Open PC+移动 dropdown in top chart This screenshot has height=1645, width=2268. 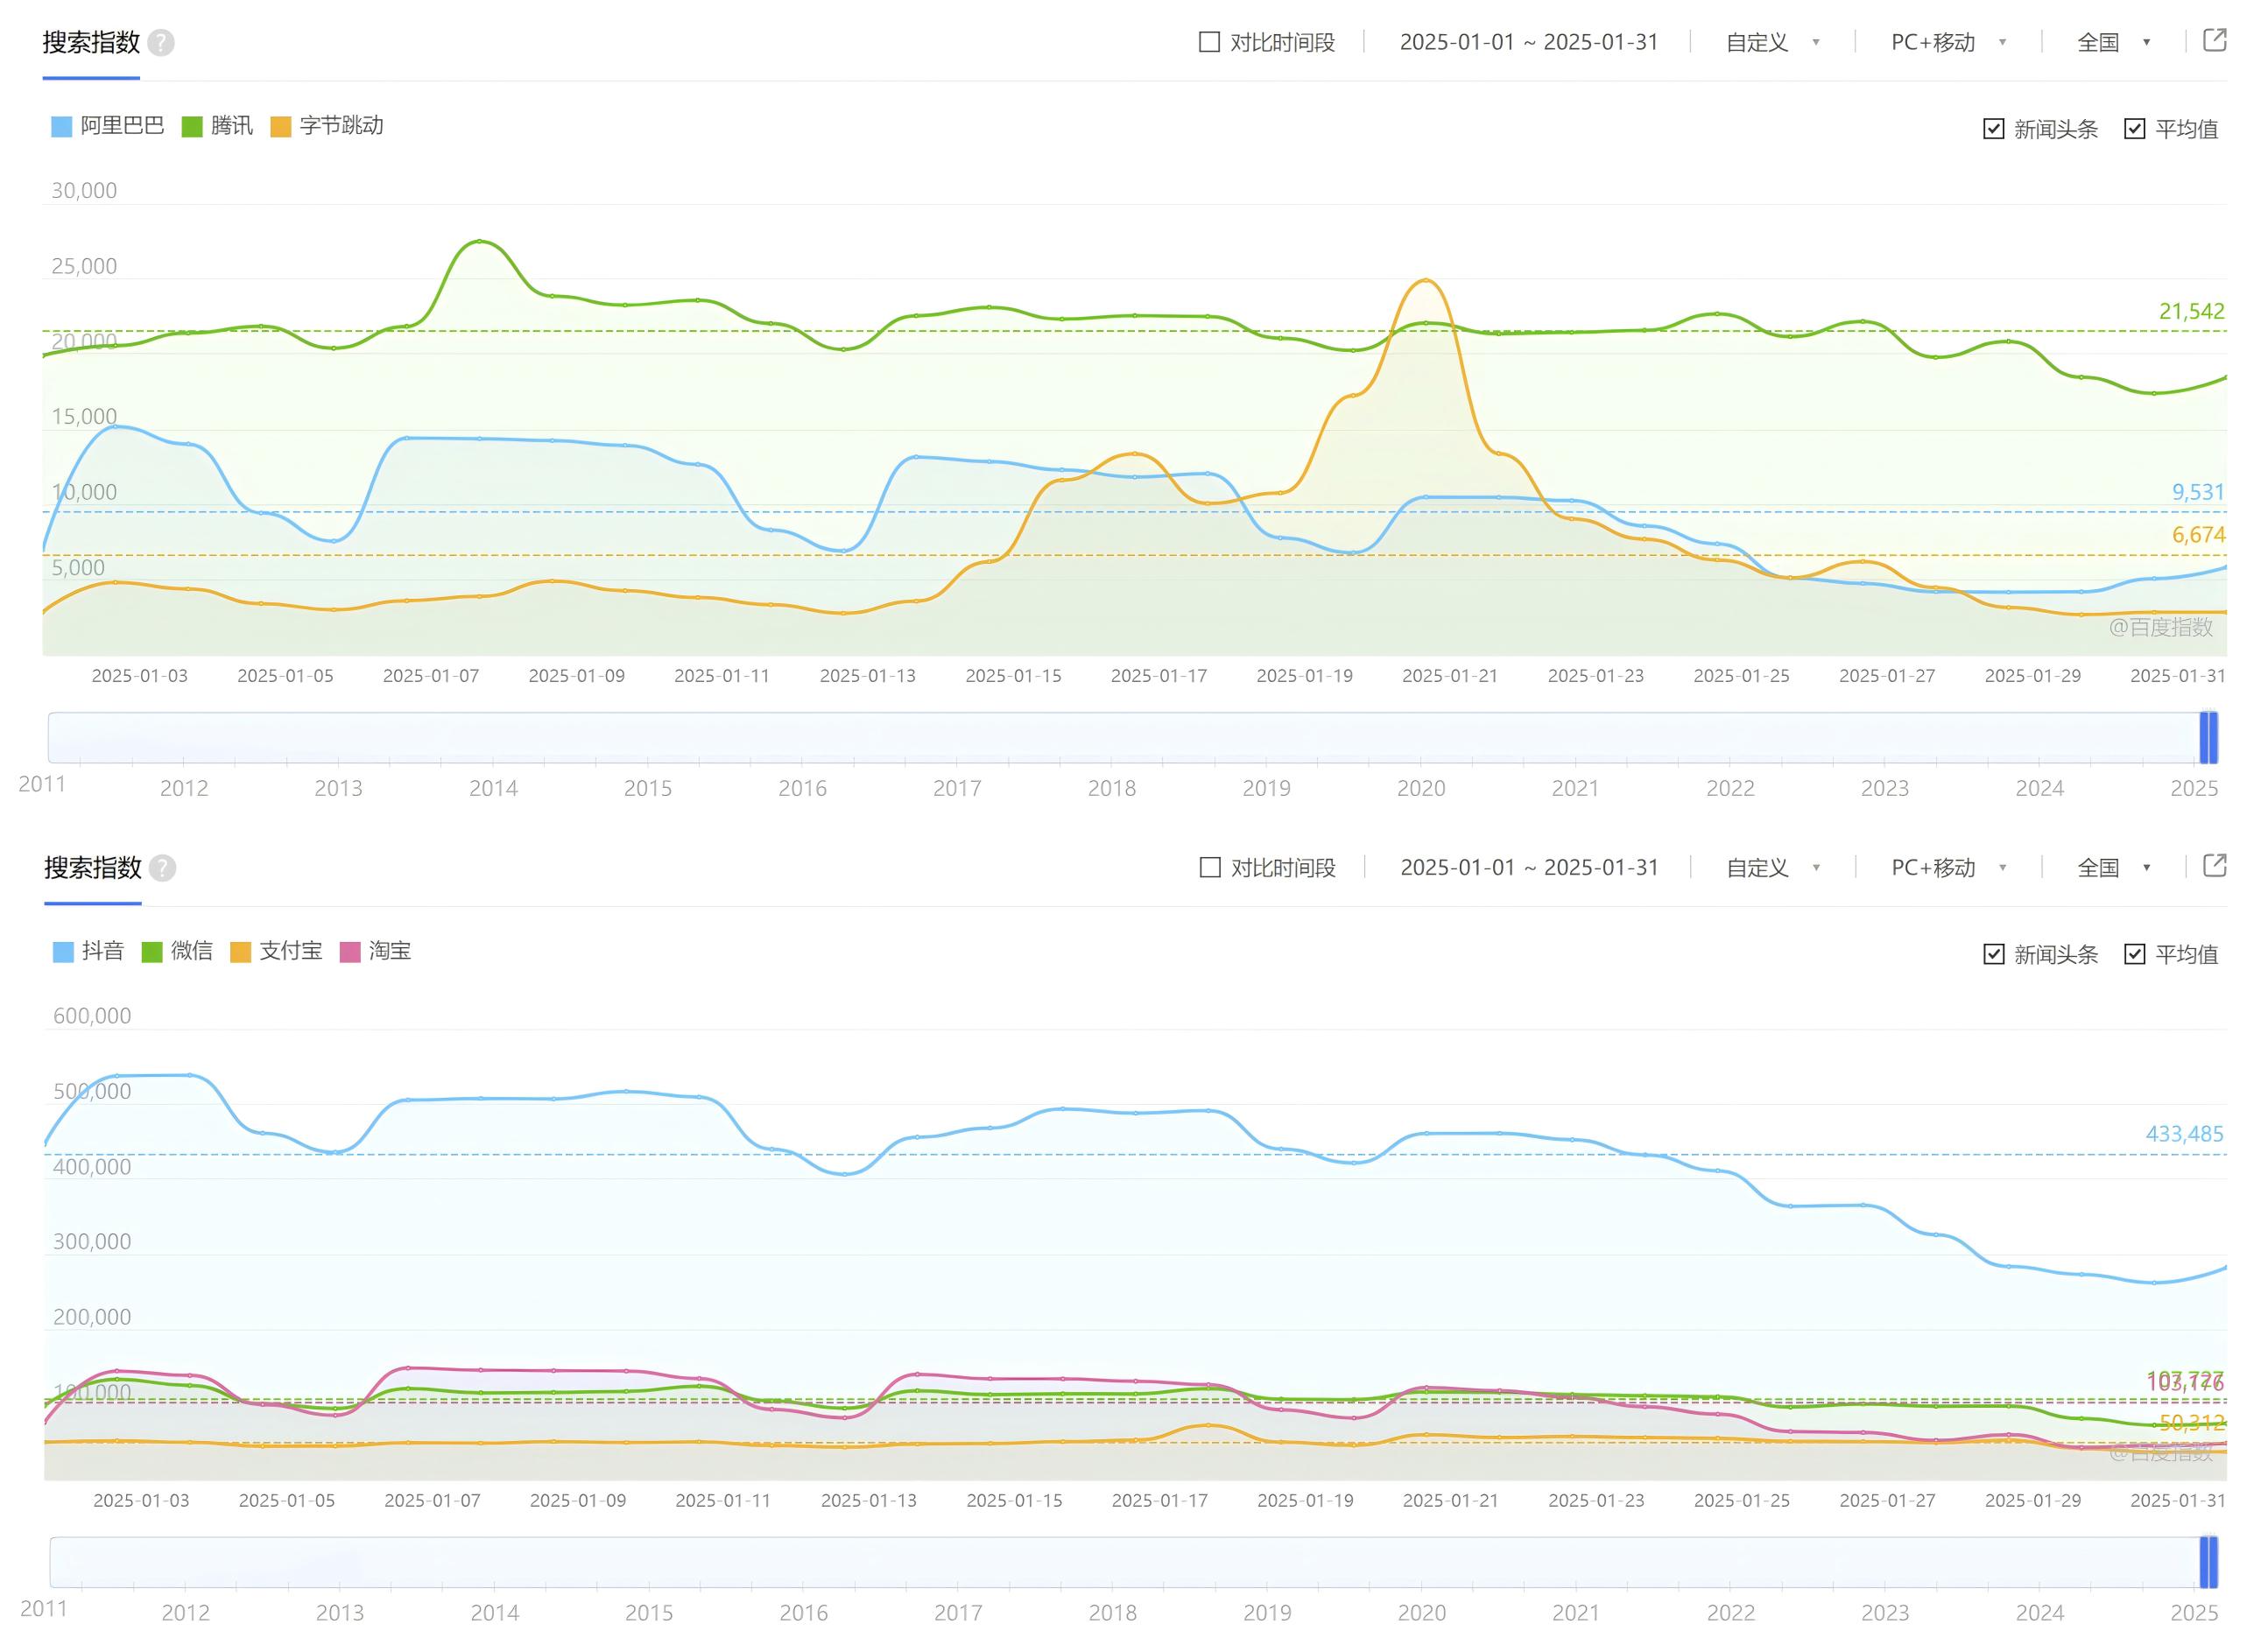(x=1947, y=42)
